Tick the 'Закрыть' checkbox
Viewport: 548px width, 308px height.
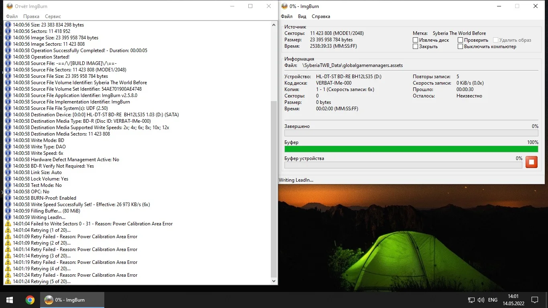click(x=416, y=47)
